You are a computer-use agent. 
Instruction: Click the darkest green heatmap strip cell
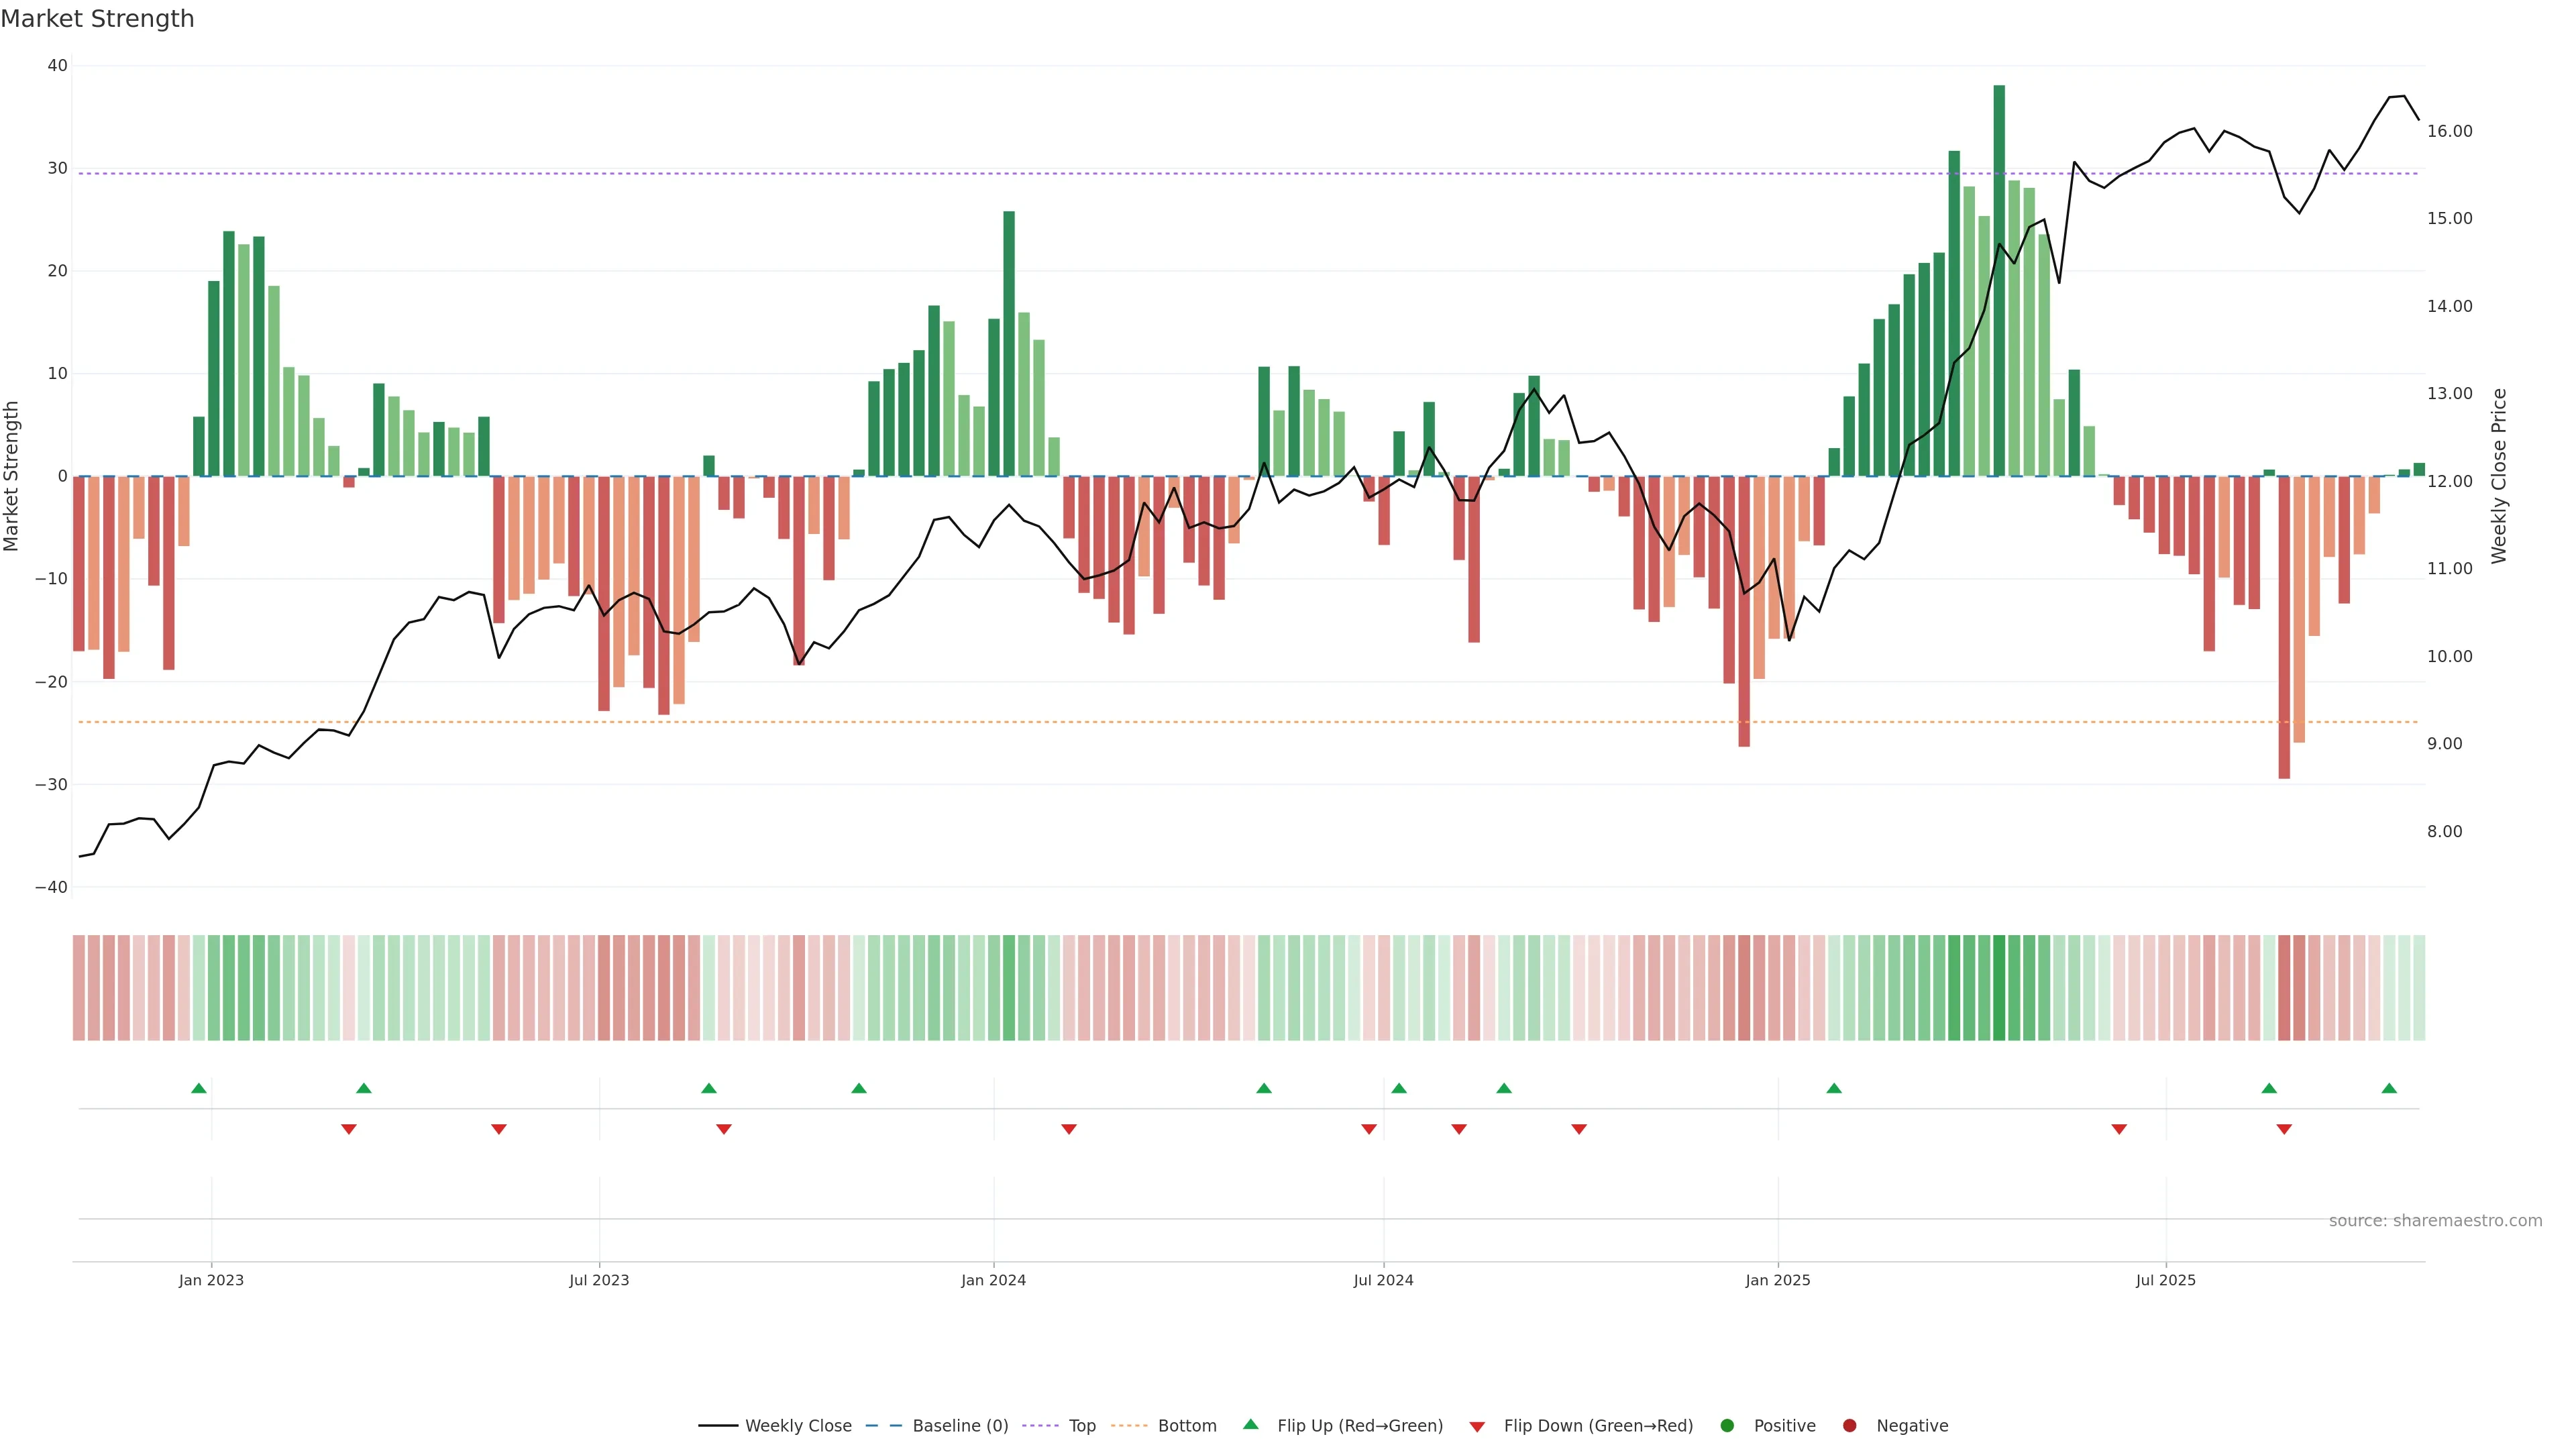[x=1999, y=988]
